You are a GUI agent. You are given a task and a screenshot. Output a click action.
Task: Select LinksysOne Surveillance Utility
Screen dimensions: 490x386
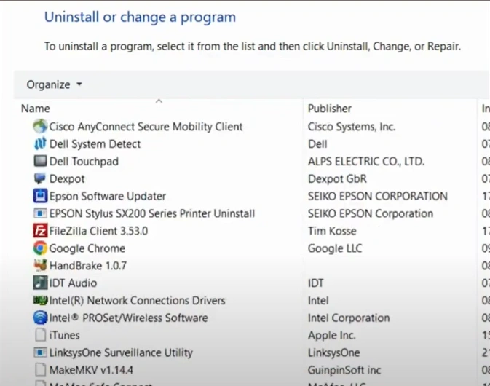pos(121,352)
